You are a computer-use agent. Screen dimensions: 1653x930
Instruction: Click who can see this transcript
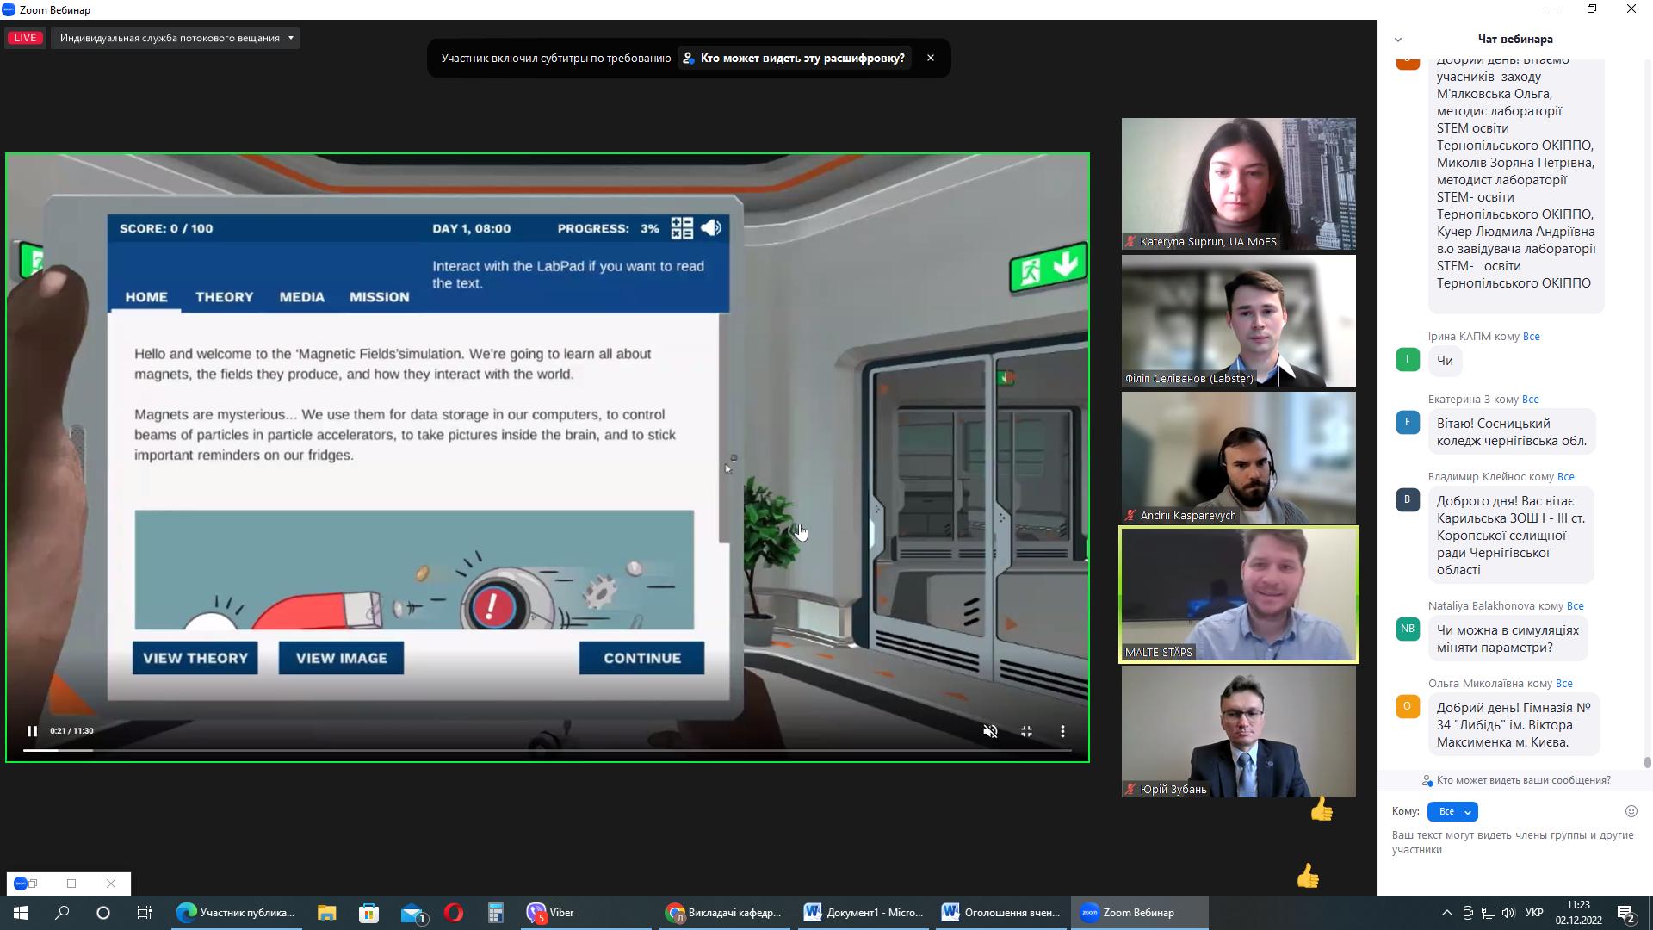coord(795,58)
